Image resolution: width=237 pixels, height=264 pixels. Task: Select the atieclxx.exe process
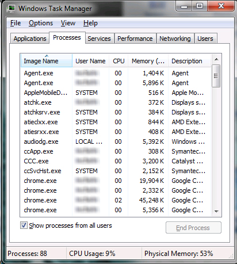(116, 122)
